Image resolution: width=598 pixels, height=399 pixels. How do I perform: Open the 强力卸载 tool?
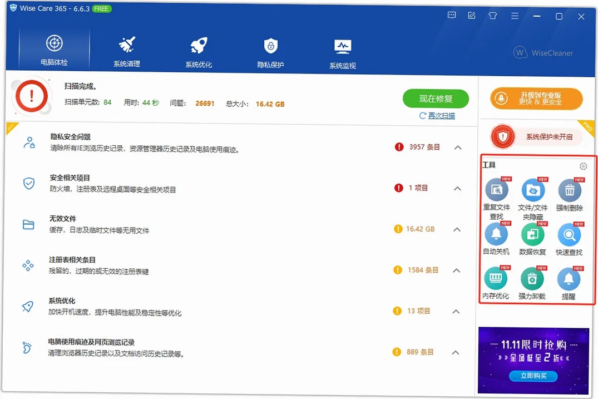532,283
